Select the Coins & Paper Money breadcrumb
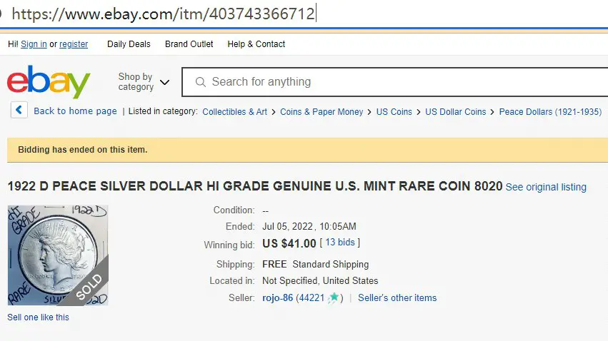608x341 pixels. (322, 112)
